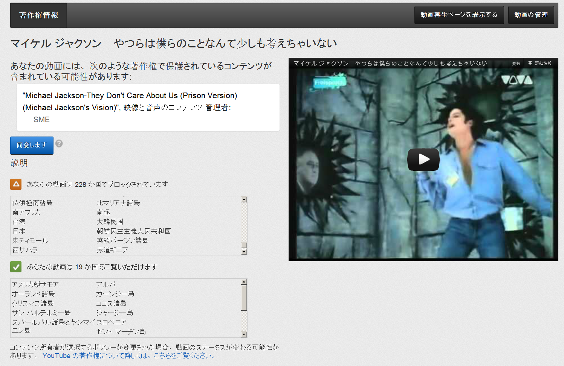Select ココス諸島 in viewable list
The image size is (564, 366).
pos(111,303)
